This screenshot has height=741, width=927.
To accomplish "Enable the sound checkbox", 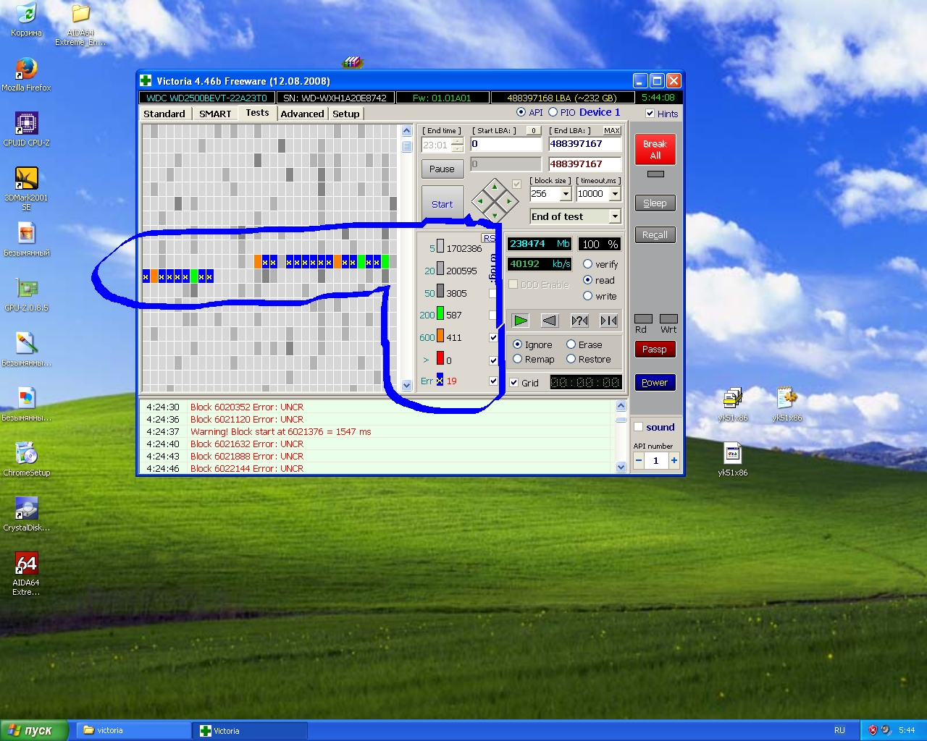I will click(638, 427).
